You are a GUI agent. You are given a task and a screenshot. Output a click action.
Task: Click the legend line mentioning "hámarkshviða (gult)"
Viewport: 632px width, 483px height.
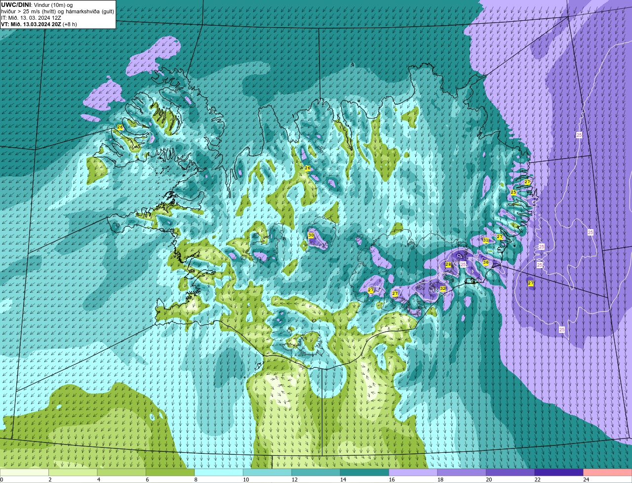click(57, 11)
